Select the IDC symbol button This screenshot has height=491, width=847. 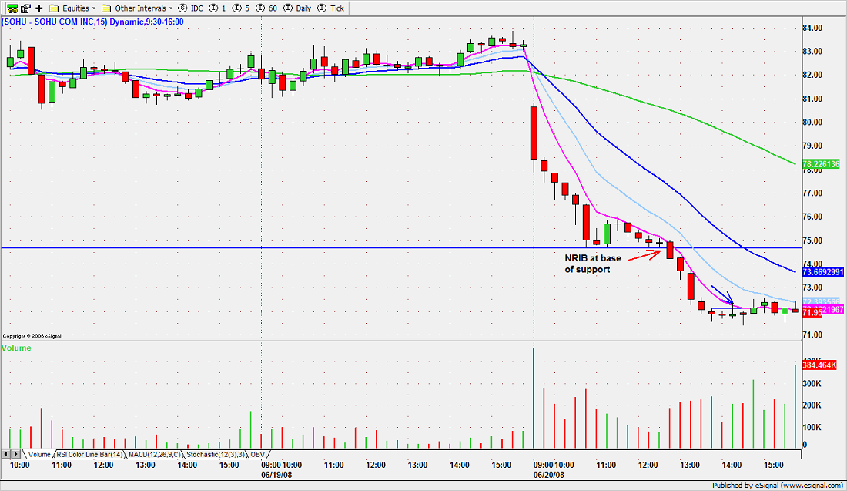click(x=191, y=8)
